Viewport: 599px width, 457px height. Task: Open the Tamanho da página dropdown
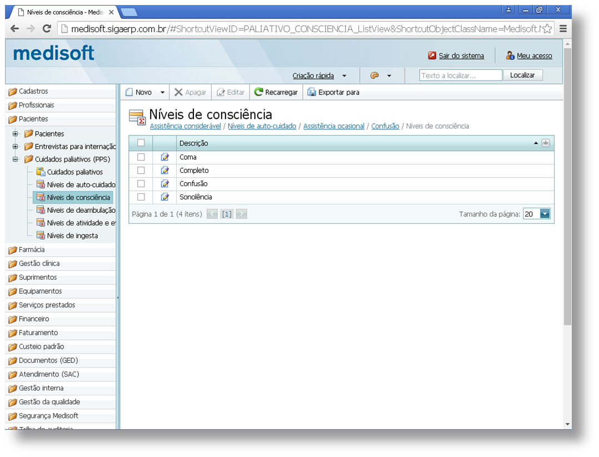coord(545,214)
